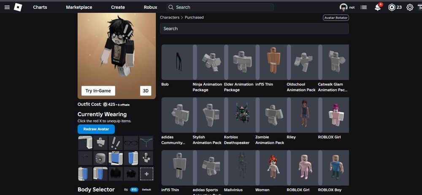Viewport: 422px width, 195px height.
Task: Click Try In-Game on the avatar preview
Action: pyautogui.click(x=98, y=91)
